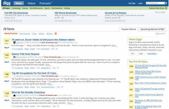Digg the Exxon Valdez story

point(7,48)
